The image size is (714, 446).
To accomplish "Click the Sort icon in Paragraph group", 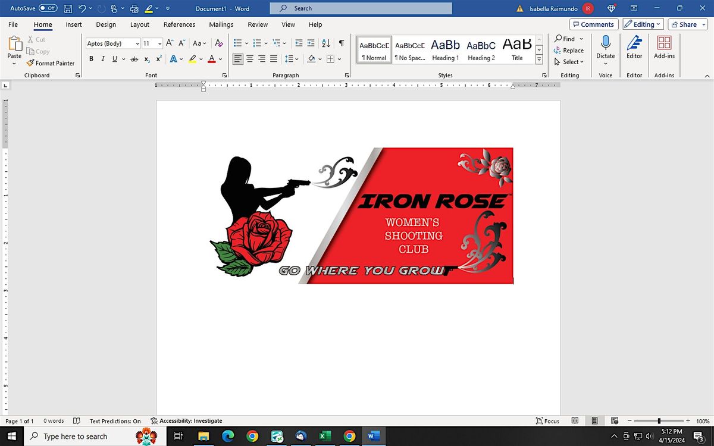I will pyautogui.click(x=325, y=43).
